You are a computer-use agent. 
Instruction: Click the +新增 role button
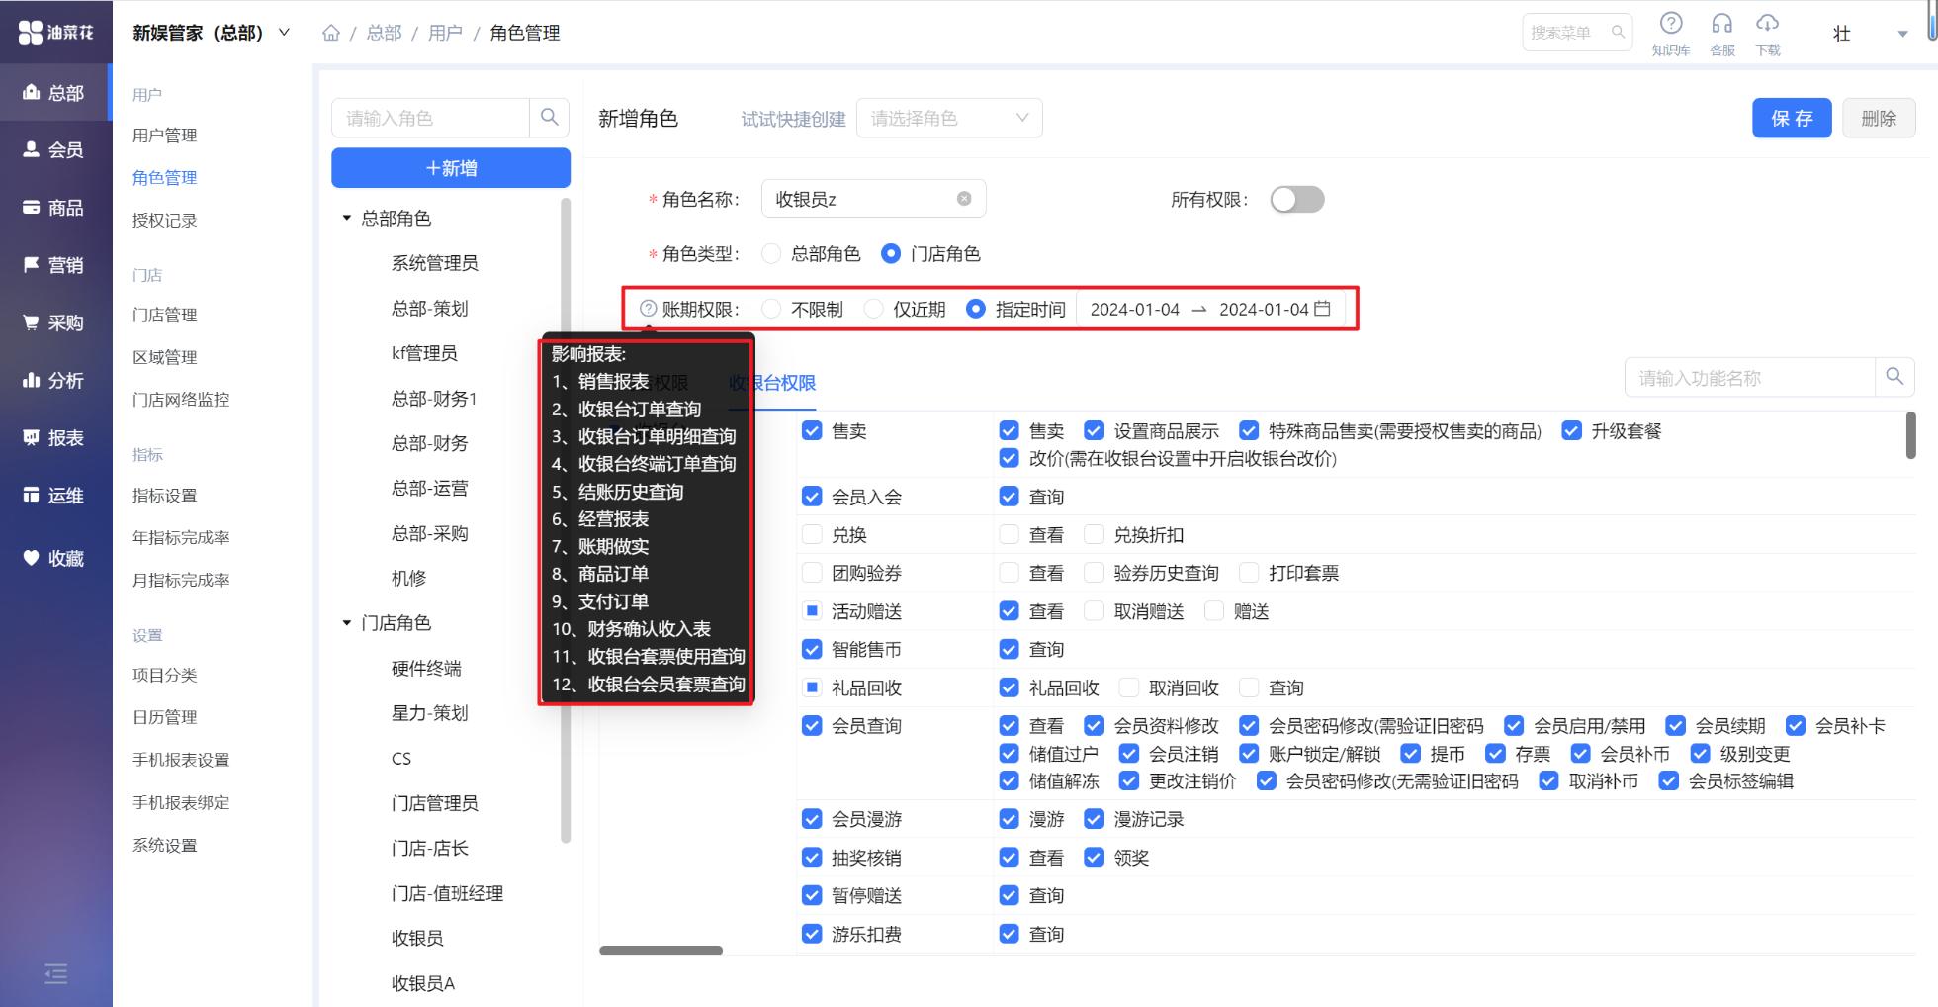[451, 168]
